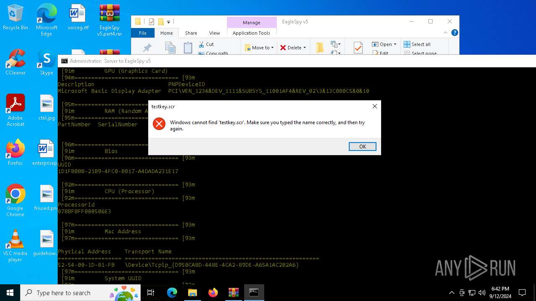Click OK in the testkey.scr error dialog
The width and height of the screenshot is (536, 301).
362,146
